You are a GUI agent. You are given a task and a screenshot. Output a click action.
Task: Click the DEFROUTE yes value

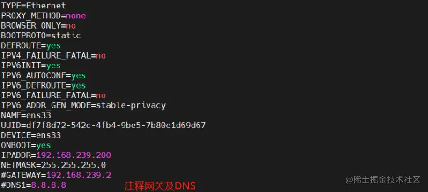click(53, 45)
